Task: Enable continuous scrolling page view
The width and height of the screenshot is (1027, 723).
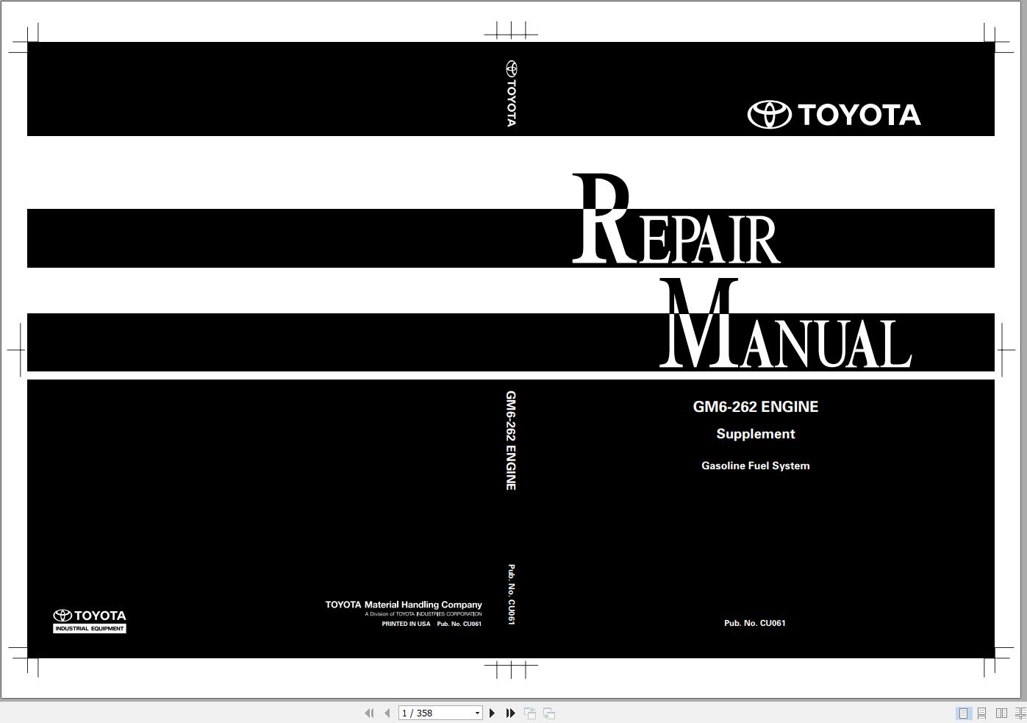Action: pos(981,713)
